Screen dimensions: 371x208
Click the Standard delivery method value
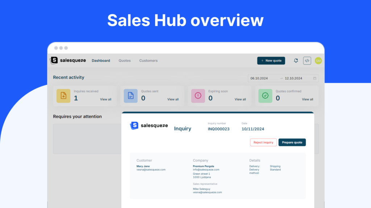275,170
